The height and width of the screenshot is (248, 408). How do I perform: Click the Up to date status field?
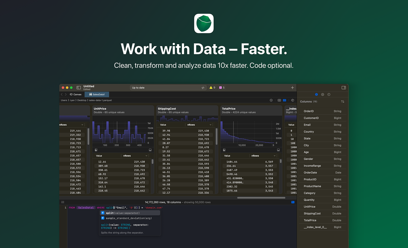coord(168,88)
